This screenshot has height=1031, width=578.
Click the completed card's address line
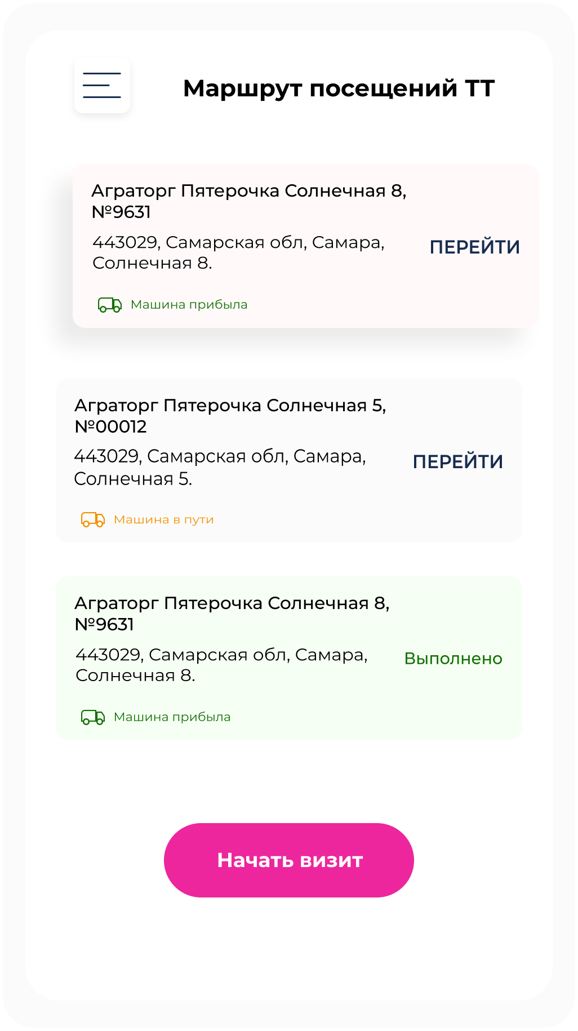(223, 665)
